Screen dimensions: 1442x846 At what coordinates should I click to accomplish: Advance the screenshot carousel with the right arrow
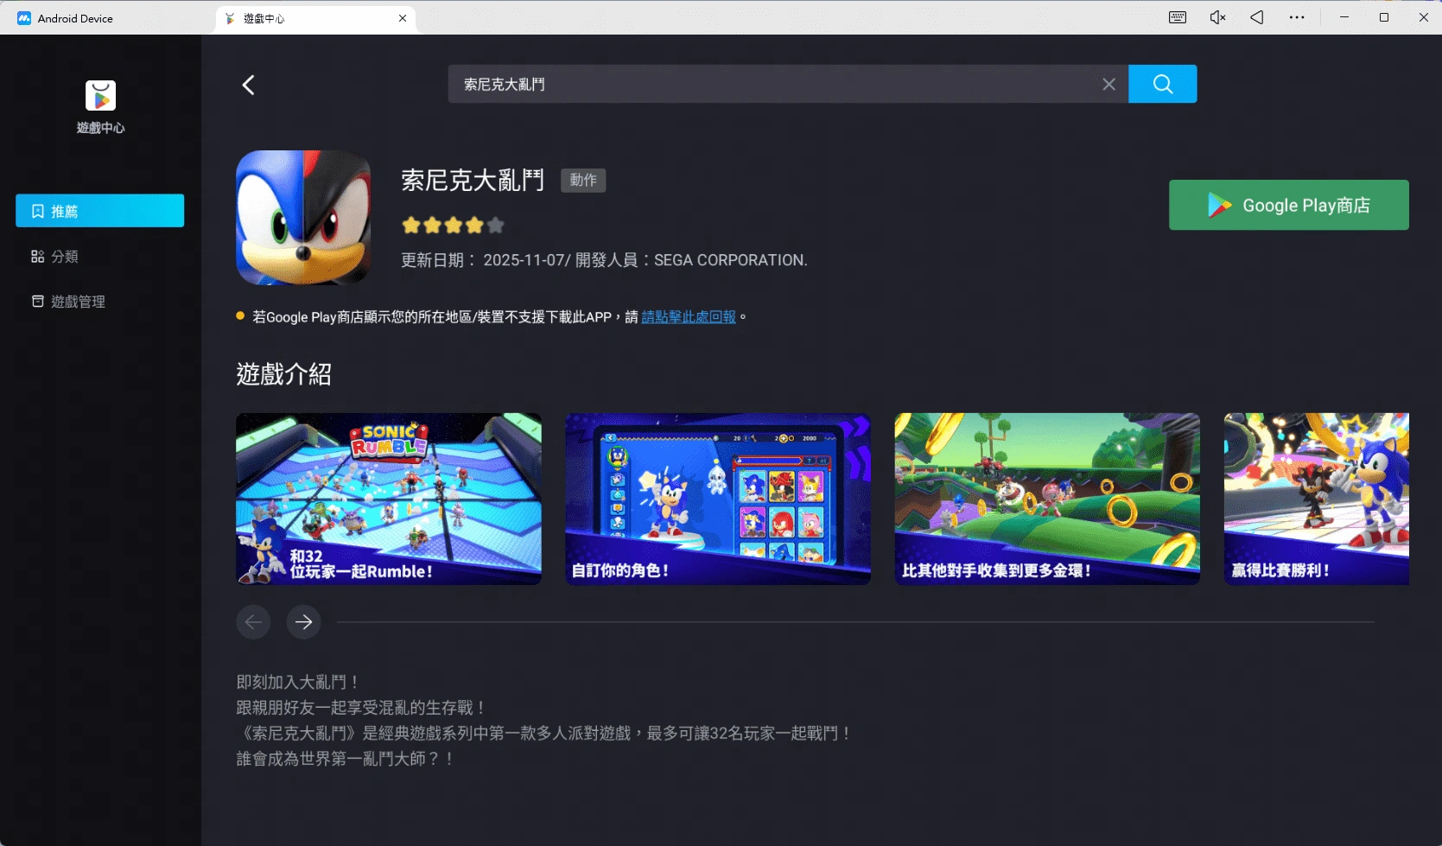pos(303,621)
